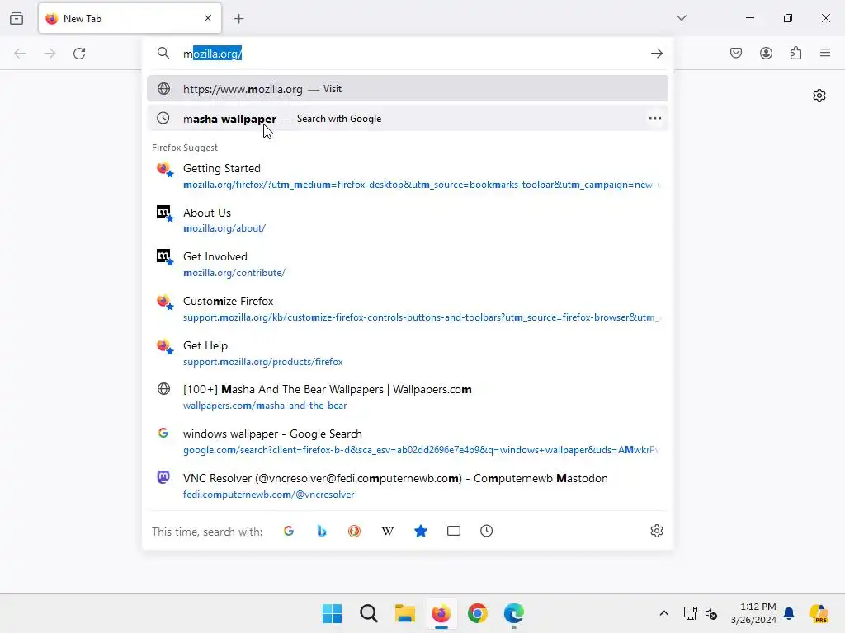The width and height of the screenshot is (845, 633).
Task: Open the list all tabs chevron
Action: pos(682,18)
